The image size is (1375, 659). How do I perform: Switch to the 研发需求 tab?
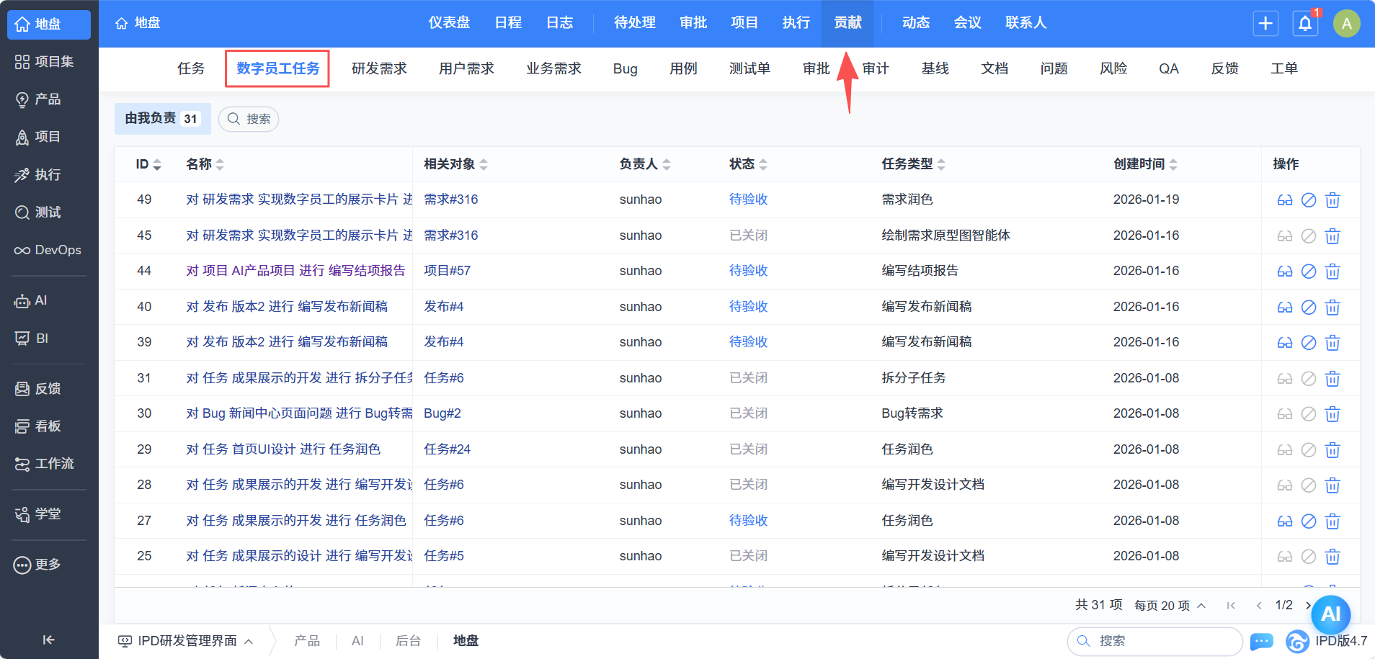tap(379, 68)
